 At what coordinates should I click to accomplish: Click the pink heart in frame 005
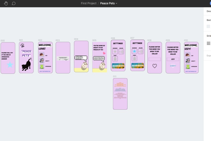104,53
